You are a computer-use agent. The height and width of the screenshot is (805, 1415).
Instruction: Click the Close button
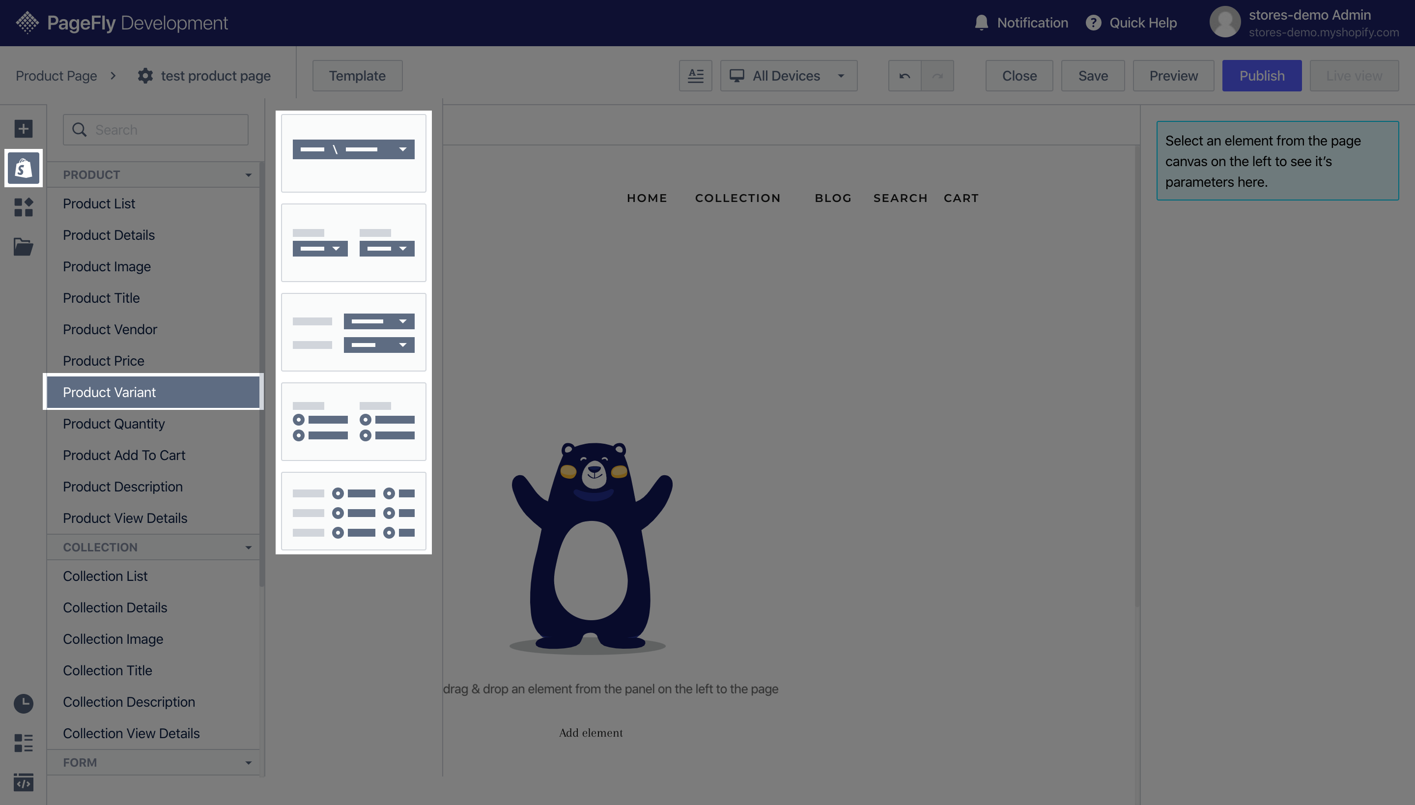point(1019,76)
